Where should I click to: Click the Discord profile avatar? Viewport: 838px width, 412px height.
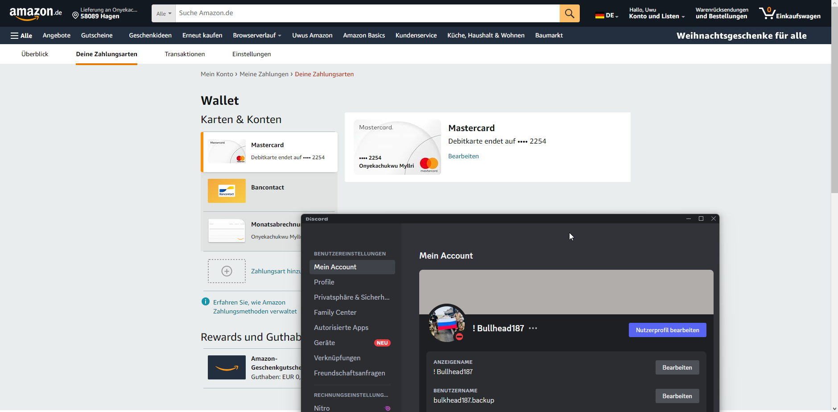coord(447,323)
